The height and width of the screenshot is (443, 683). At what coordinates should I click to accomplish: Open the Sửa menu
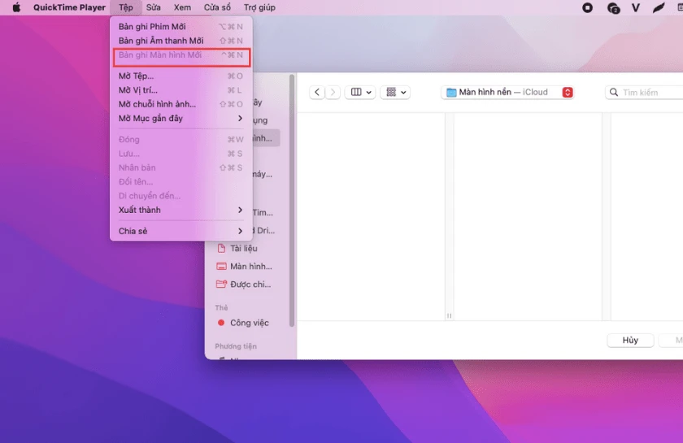[x=154, y=7]
